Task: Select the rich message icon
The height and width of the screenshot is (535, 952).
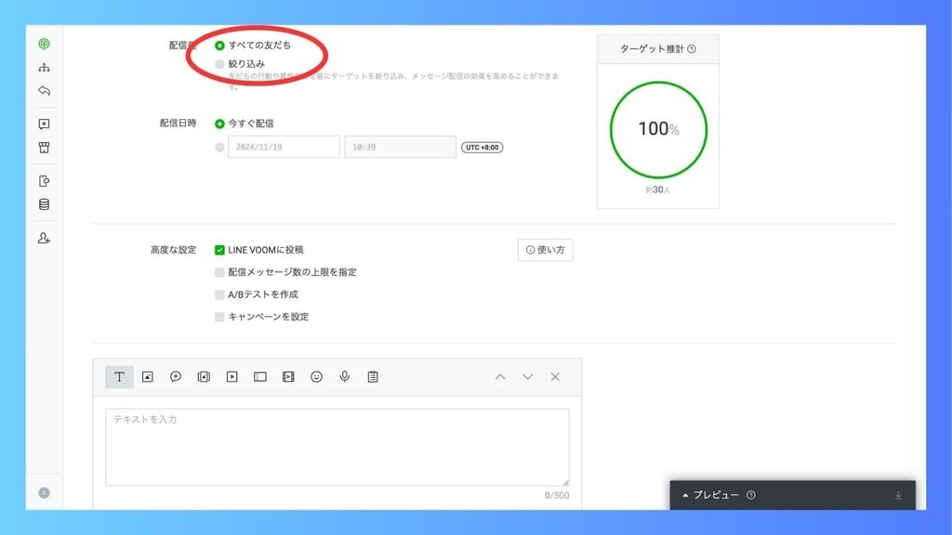Action: pyautogui.click(x=204, y=377)
